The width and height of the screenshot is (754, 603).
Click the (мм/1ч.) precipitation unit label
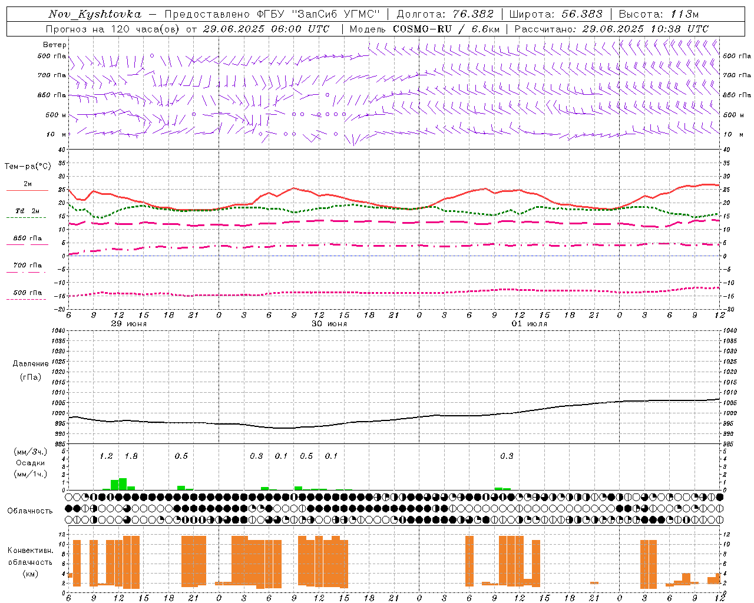coord(30,473)
